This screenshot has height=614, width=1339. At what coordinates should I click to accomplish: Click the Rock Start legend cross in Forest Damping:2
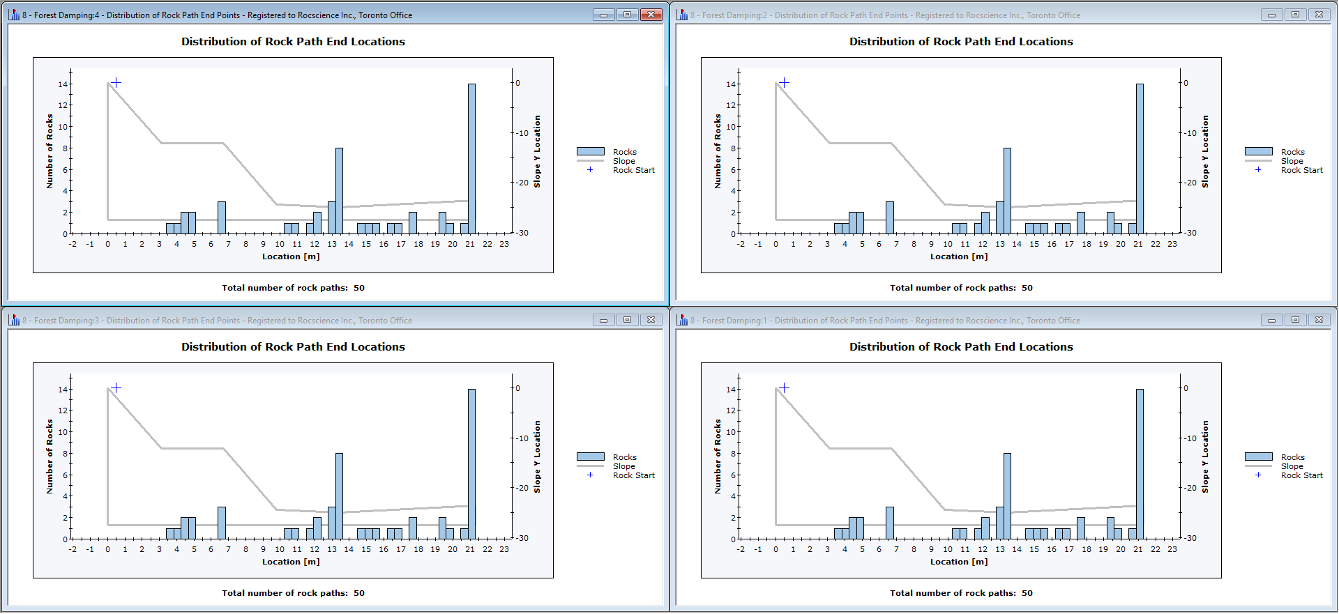point(1258,170)
